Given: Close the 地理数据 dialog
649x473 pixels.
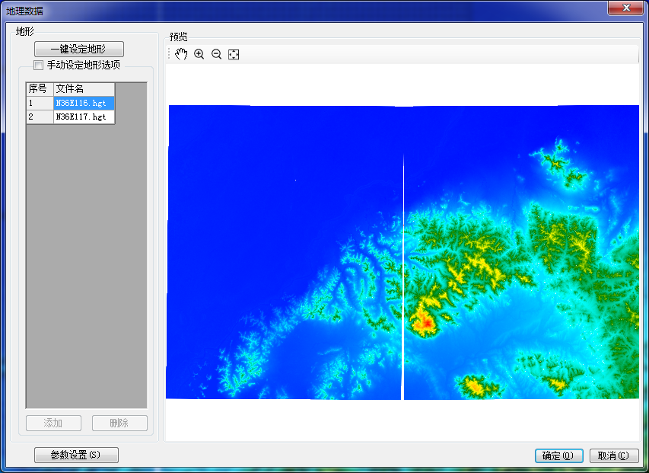Looking at the screenshot, I should (x=626, y=8).
